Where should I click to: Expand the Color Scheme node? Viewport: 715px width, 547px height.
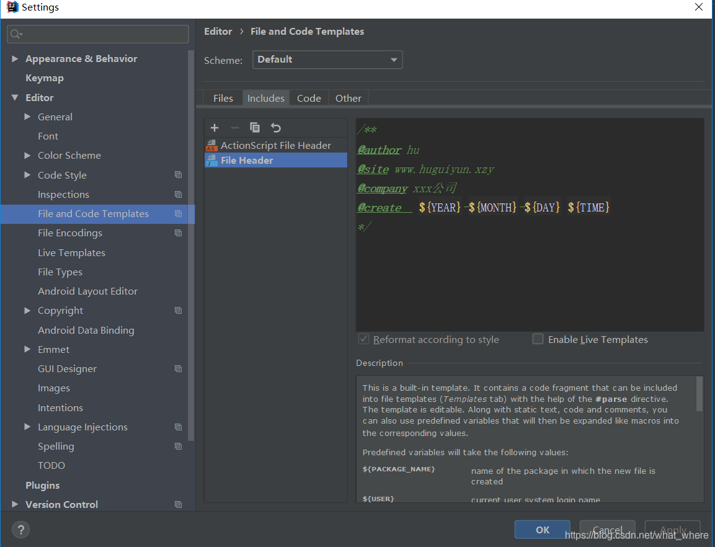(27, 156)
